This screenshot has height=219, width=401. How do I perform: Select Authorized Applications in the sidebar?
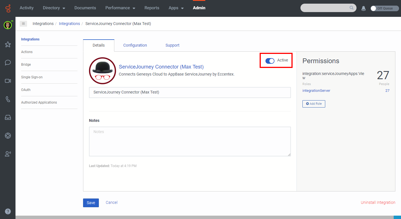(39, 102)
